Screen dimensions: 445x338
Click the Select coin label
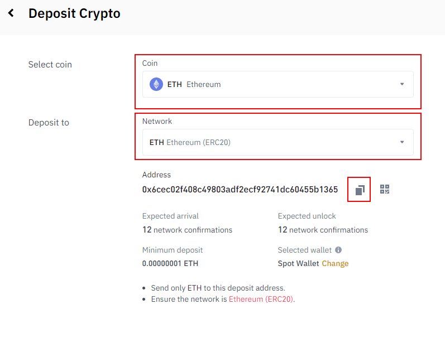pyautogui.click(x=50, y=64)
